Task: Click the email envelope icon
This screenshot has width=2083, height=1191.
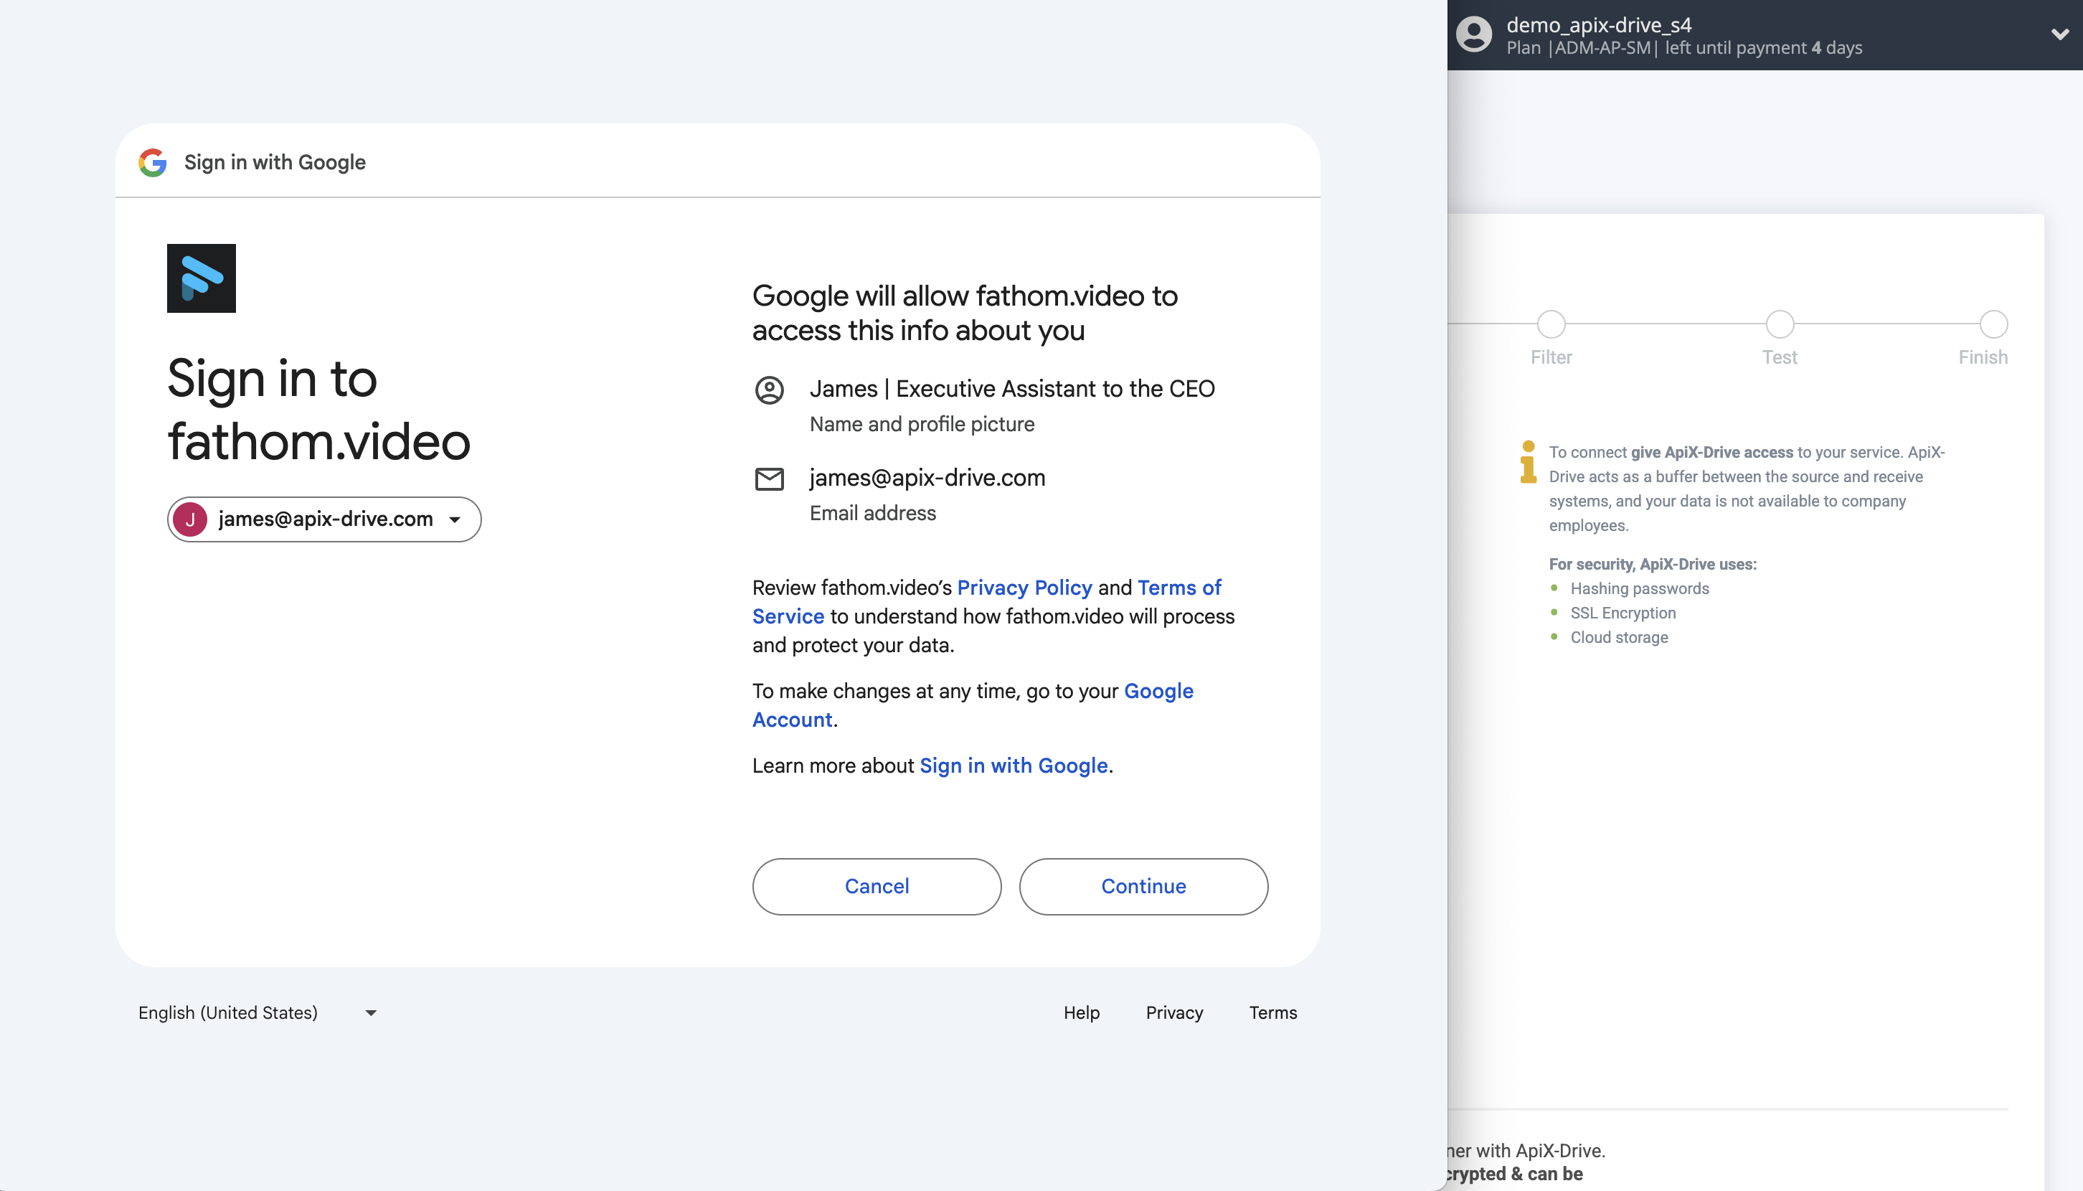Action: pyautogui.click(x=770, y=479)
